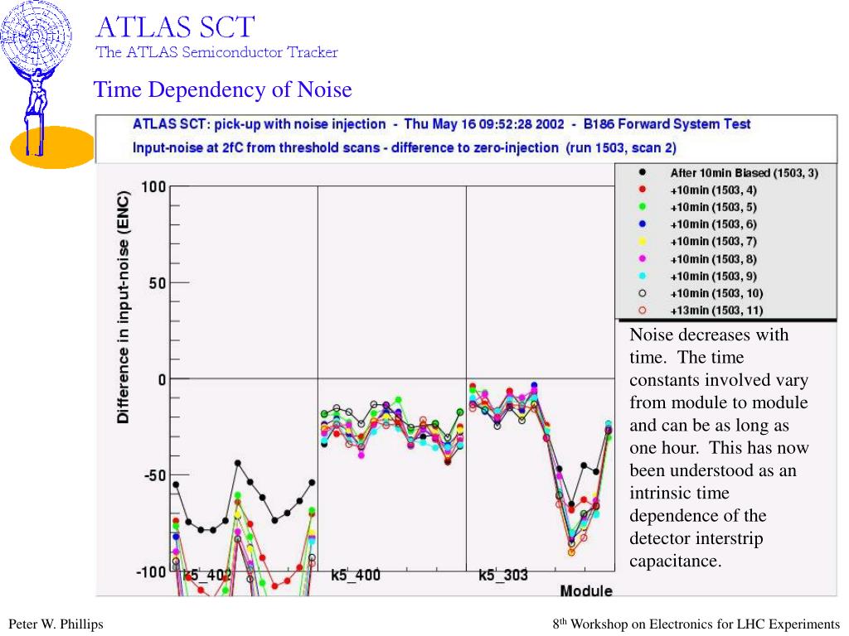849x636 pixels.
Task: Click the 'Noise decreases with time' paragraph
Action: (x=719, y=447)
